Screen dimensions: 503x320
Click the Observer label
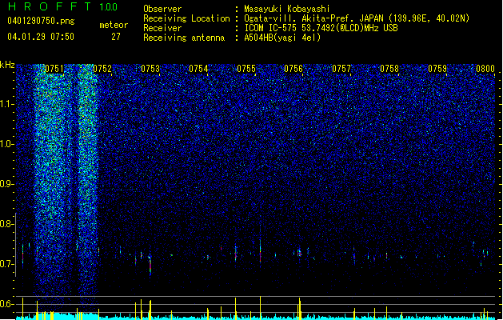coord(162,9)
